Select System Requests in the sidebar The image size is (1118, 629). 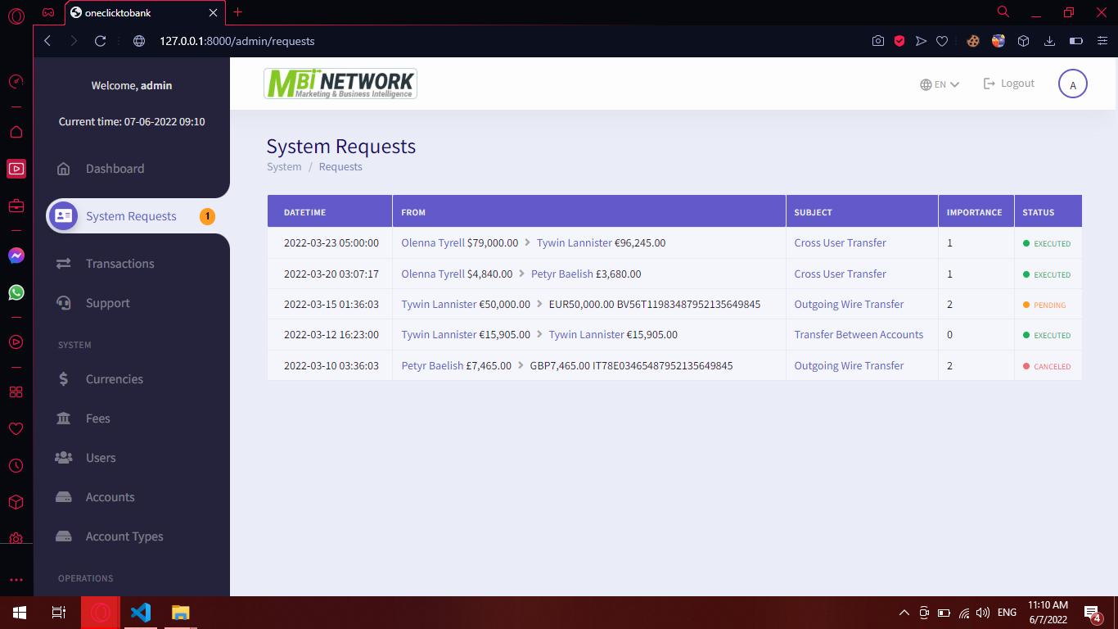click(x=130, y=215)
